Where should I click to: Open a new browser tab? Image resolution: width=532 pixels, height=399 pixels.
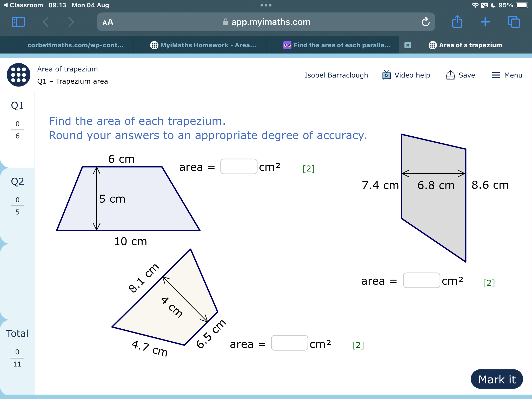[485, 22]
